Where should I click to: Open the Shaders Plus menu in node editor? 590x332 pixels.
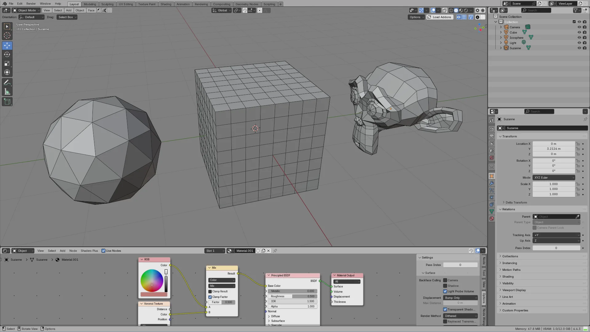click(x=89, y=251)
